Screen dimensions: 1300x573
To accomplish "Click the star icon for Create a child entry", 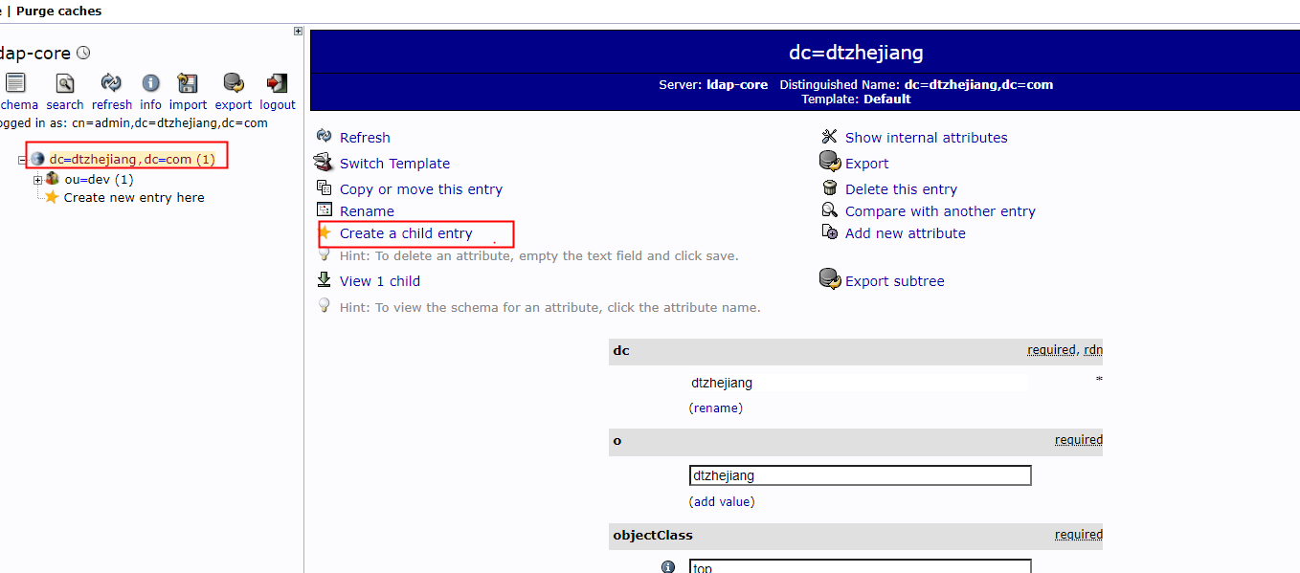I will 324,232.
